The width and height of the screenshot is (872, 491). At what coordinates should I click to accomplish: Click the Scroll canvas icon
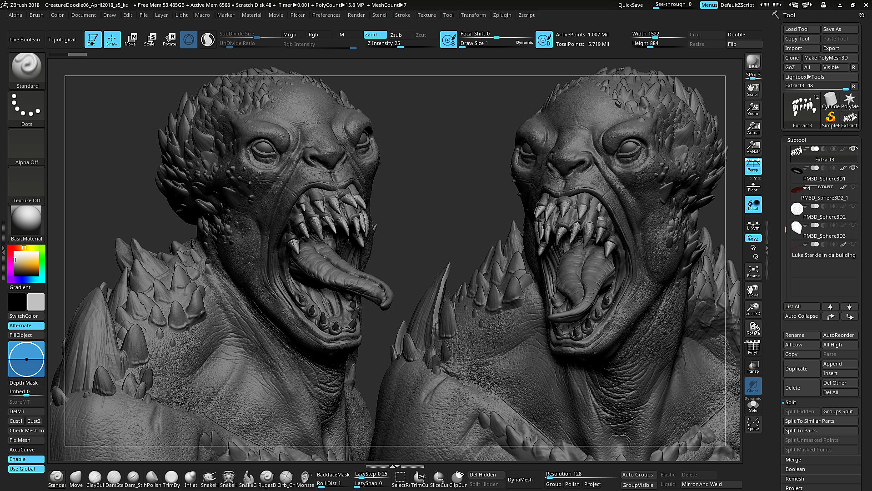tap(753, 90)
